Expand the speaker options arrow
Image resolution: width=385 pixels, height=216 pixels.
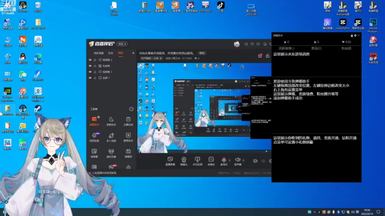tap(244, 160)
